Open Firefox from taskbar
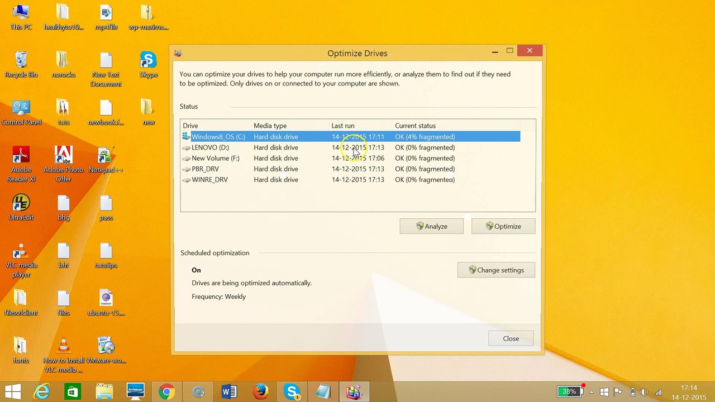Screen dimensions: 715x402 pyautogui.click(x=260, y=392)
